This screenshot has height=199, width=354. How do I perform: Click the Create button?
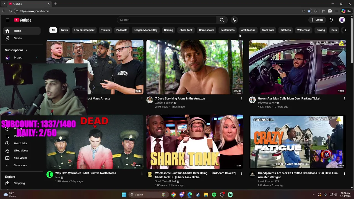point(317,20)
